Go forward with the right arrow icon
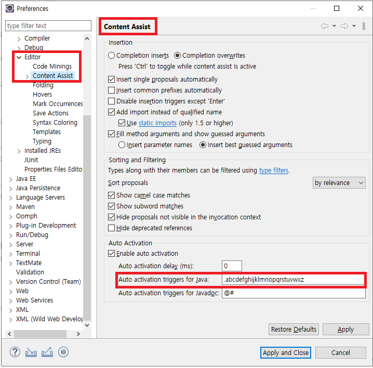This screenshot has height=368, width=373. [x=344, y=26]
